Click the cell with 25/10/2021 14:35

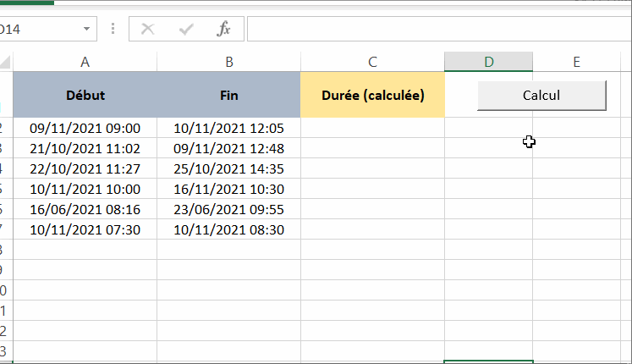pos(228,168)
